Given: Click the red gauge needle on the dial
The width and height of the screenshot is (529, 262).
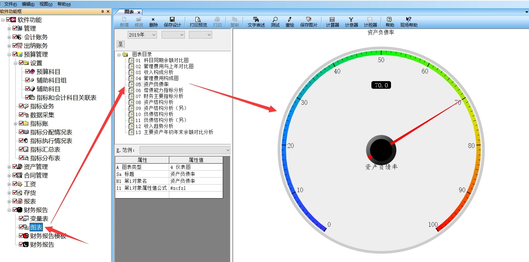Looking at the screenshot, I should [426, 123].
